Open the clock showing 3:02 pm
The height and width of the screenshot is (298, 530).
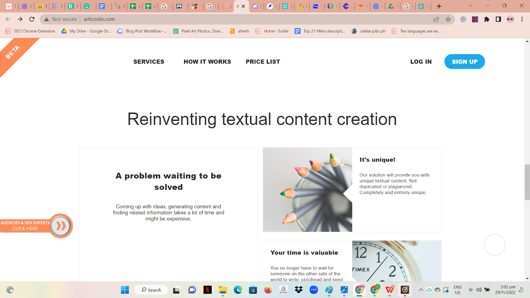click(x=505, y=290)
